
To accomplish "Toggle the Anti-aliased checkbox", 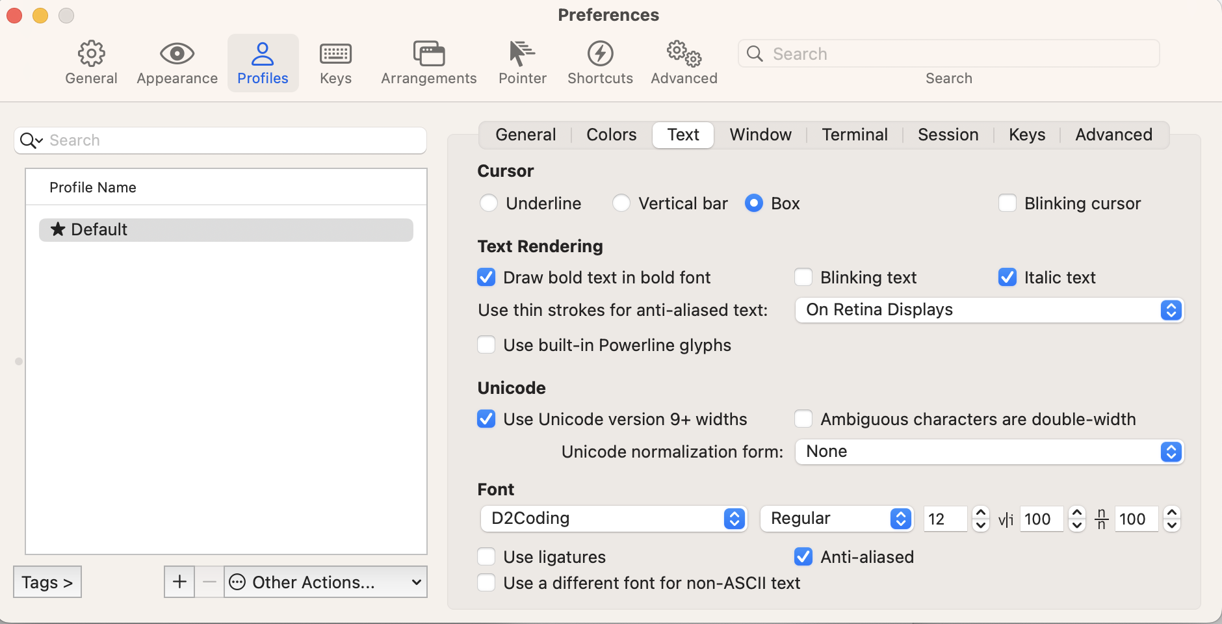I will (x=803, y=556).
